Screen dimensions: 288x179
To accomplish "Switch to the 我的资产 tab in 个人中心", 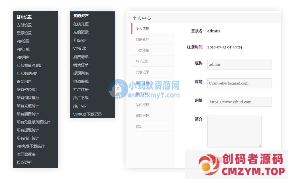I will click(x=142, y=39).
